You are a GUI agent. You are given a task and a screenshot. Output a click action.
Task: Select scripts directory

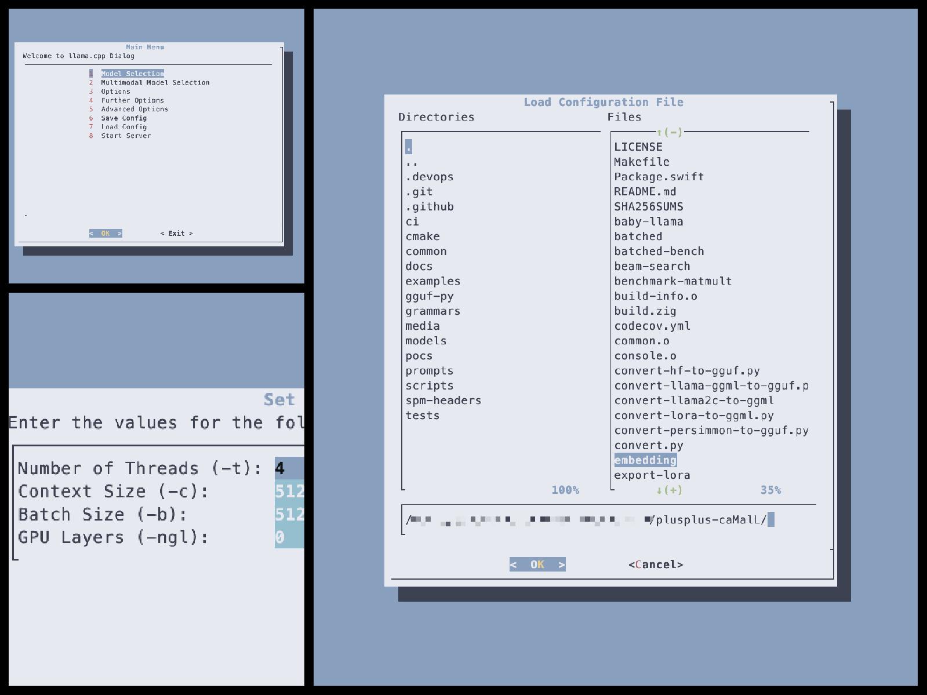pos(430,385)
